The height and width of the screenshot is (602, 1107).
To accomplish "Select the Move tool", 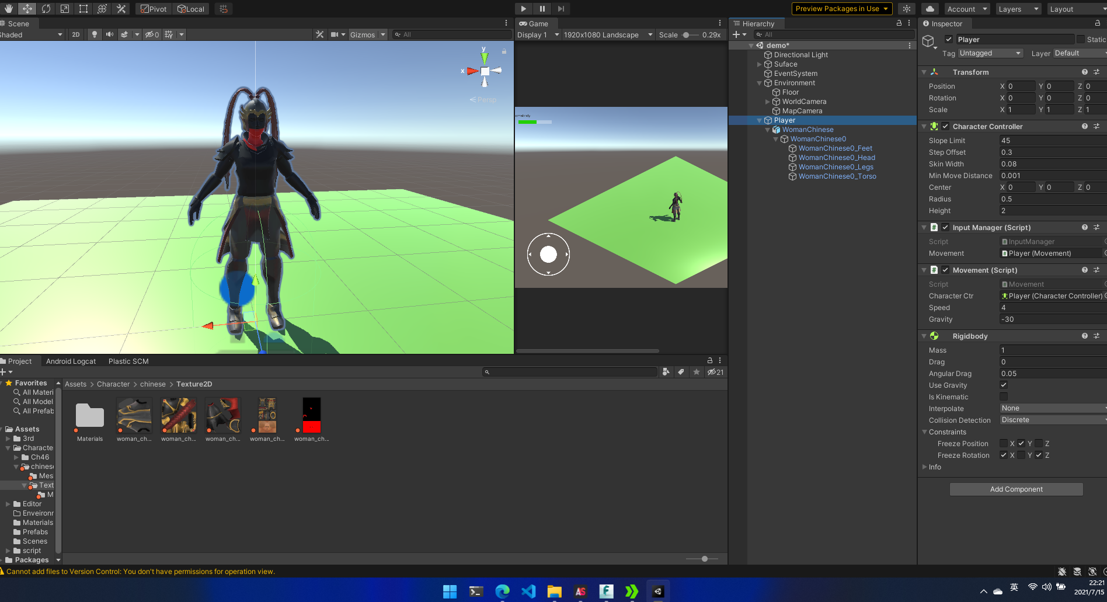I will click(27, 9).
